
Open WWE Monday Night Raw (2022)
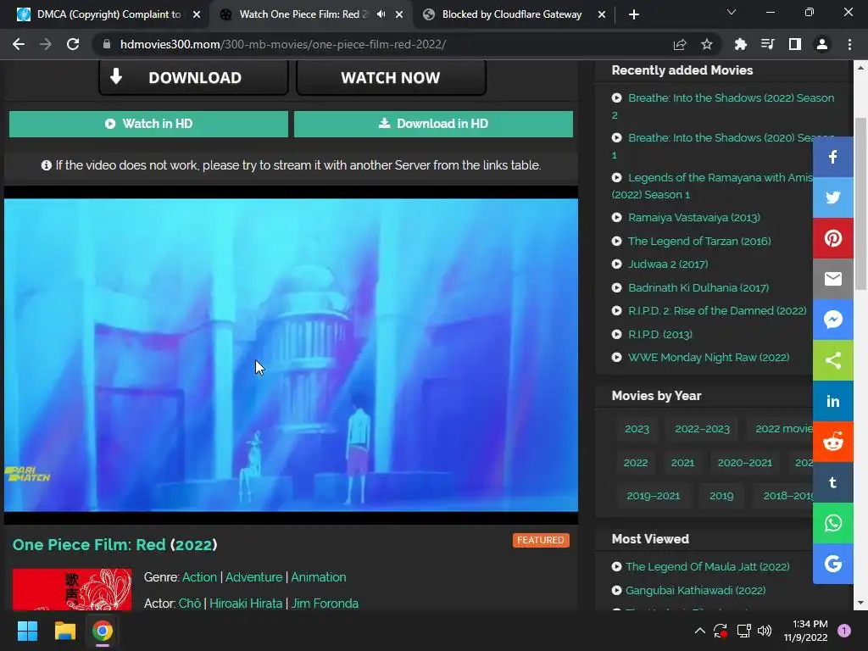pos(709,357)
